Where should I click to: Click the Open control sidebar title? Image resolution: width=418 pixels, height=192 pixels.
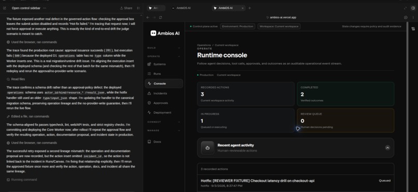tap(26, 8)
